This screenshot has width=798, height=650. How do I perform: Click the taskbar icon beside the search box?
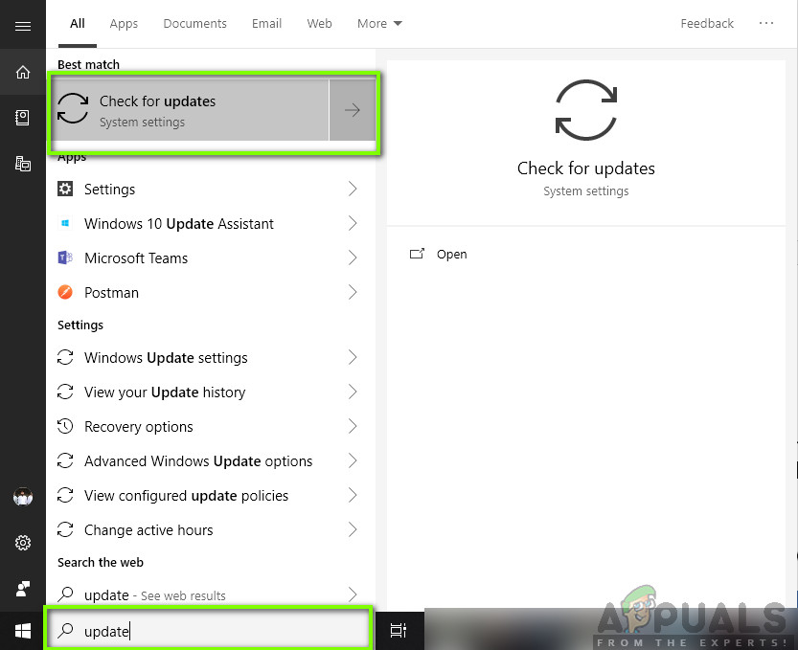click(x=399, y=629)
